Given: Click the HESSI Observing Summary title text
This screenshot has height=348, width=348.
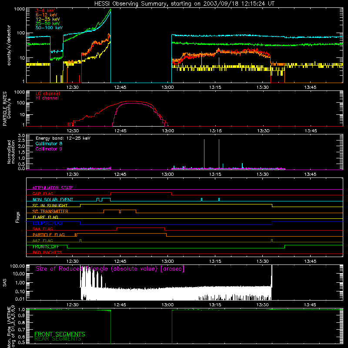Looking at the screenshot, I should point(184,4).
